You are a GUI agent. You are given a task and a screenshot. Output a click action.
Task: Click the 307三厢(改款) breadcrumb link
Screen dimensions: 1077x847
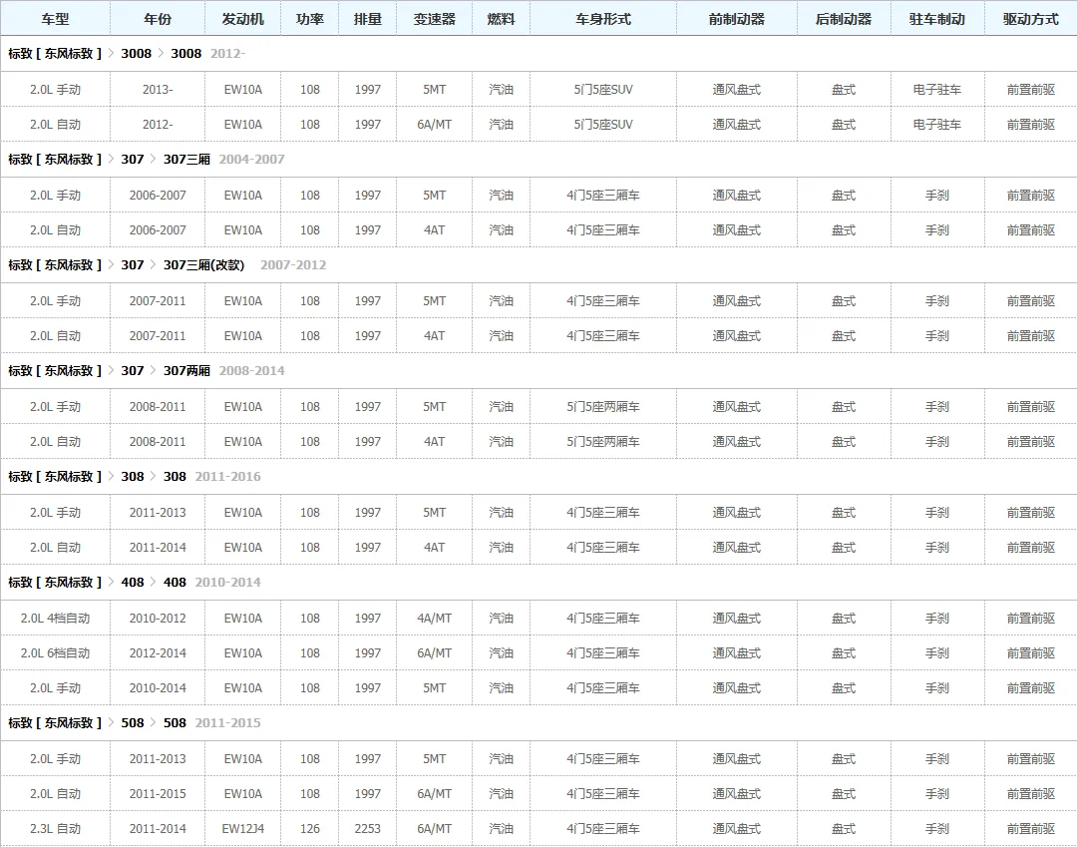(x=204, y=265)
